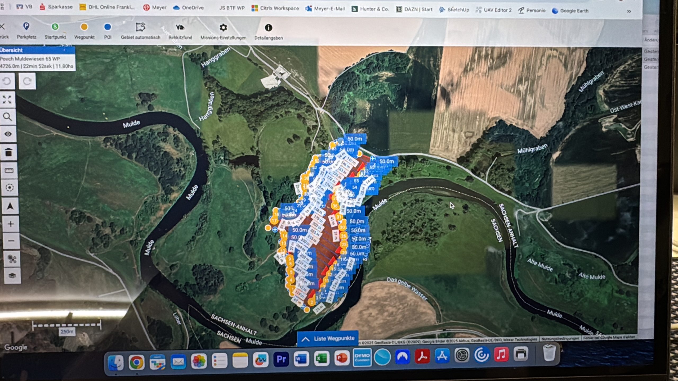Open Music app from the dock
The width and height of the screenshot is (678, 381).
click(x=501, y=354)
